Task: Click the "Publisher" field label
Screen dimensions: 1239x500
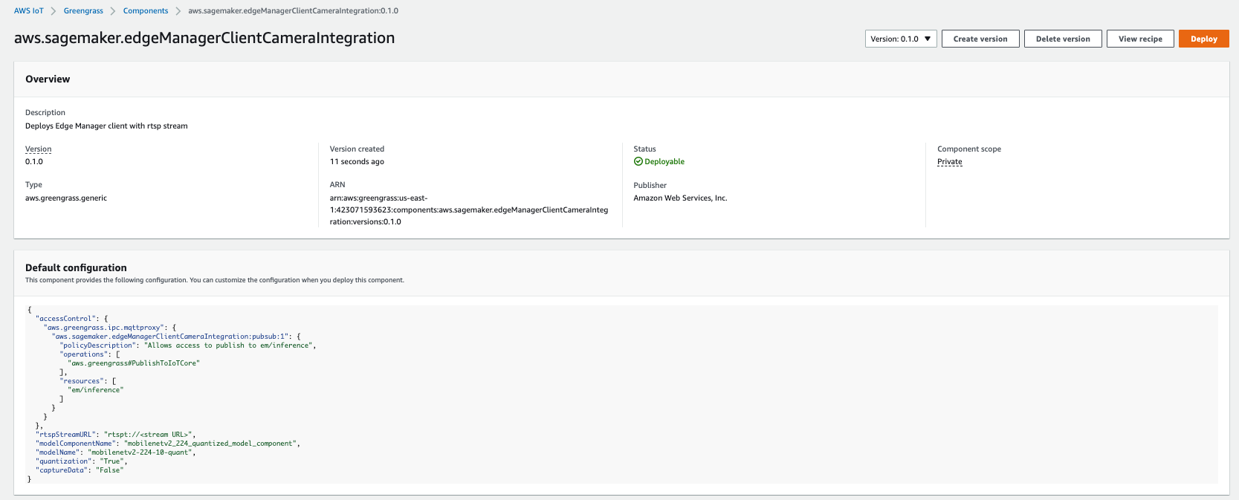Action: pos(650,186)
